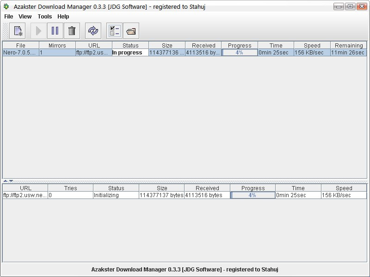Click the Tries cell showing 0
Screen dimensions: 370x277
(71, 195)
